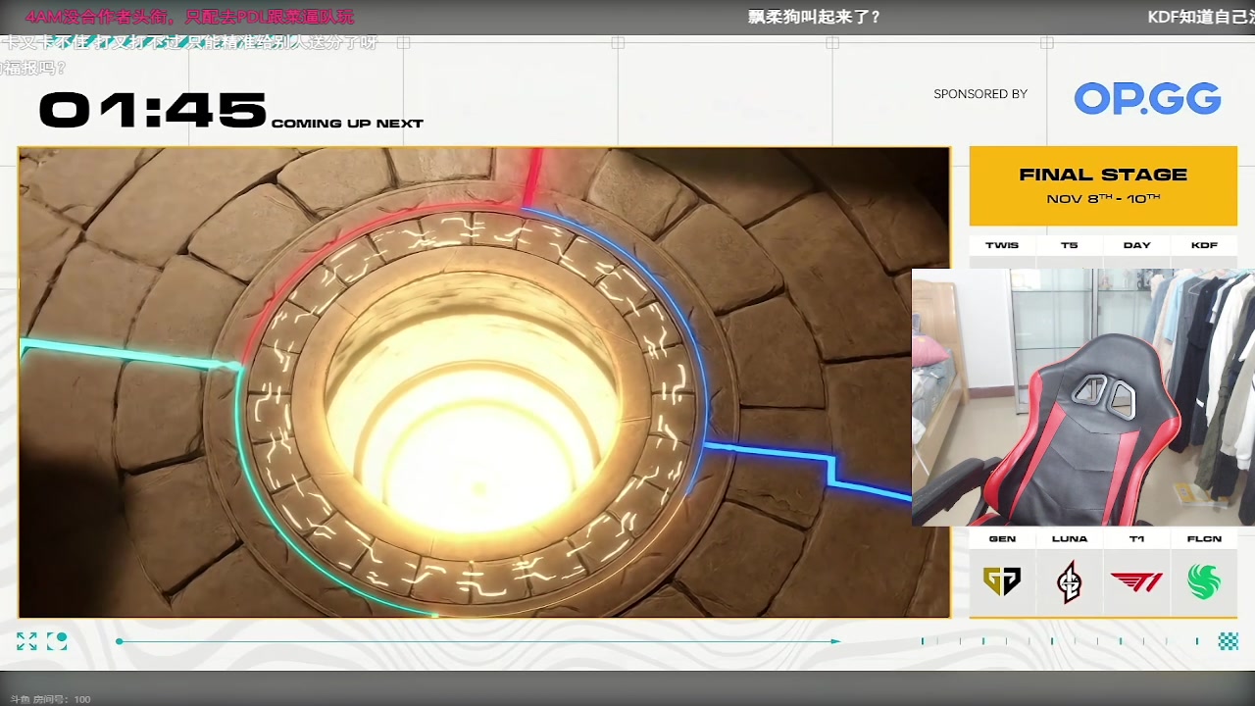Screen dimensions: 1255x706
Task: Click the bracket-and-dot icon below video
Action: point(57,641)
